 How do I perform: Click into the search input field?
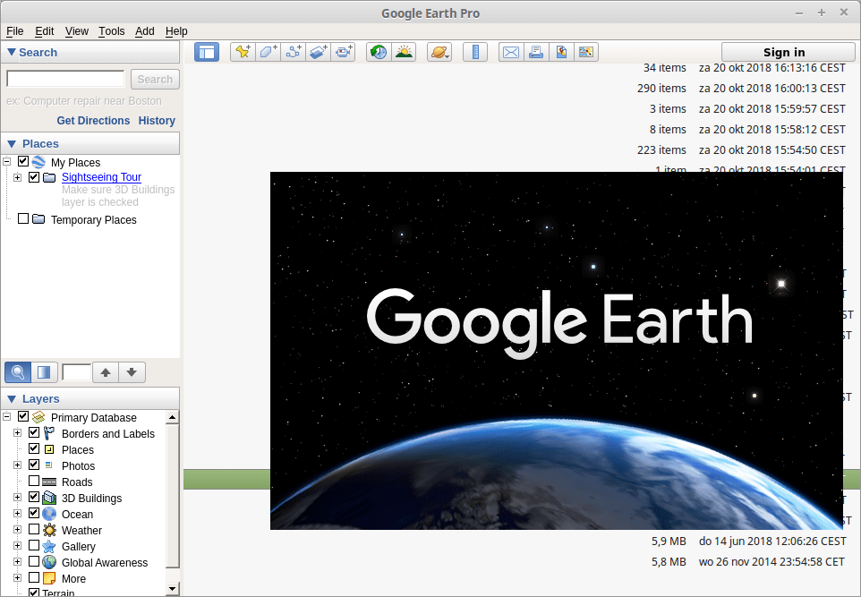[65, 79]
